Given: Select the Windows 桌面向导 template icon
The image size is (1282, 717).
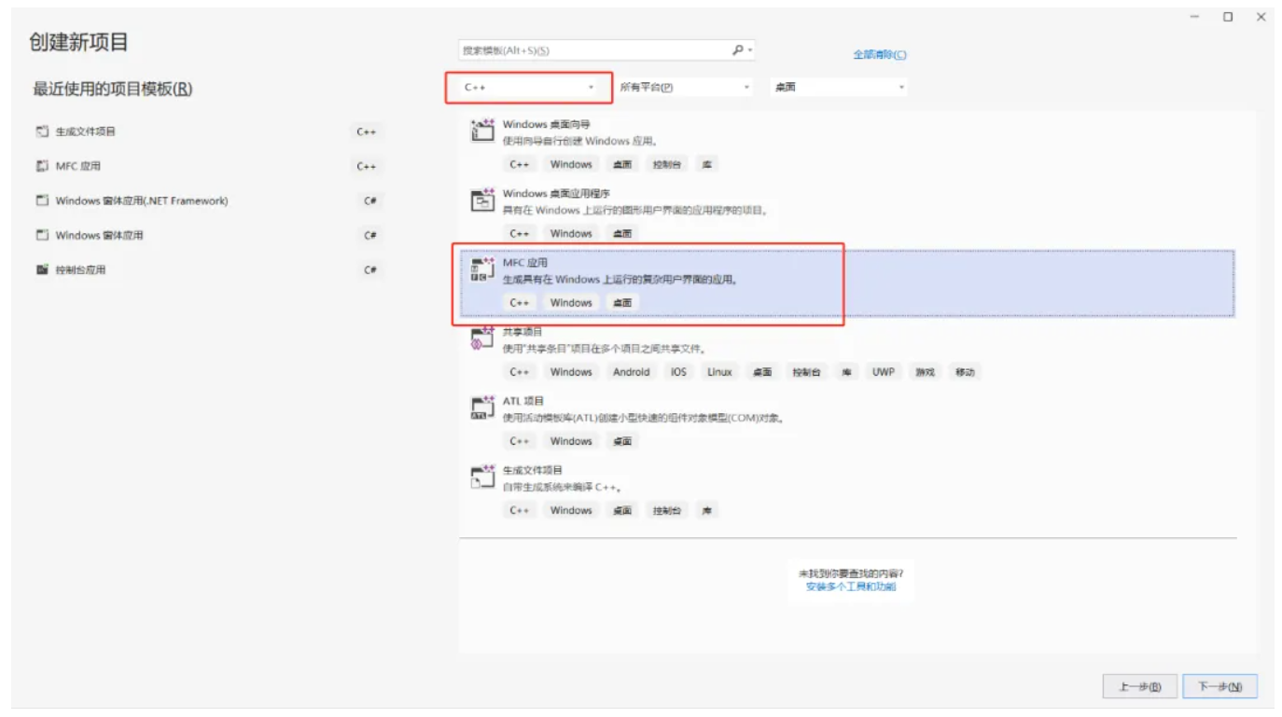Looking at the screenshot, I should tap(481, 130).
